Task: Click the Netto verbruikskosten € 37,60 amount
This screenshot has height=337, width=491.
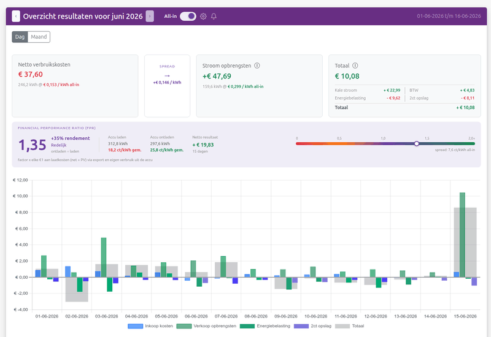Action: pyautogui.click(x=30, y=74)
